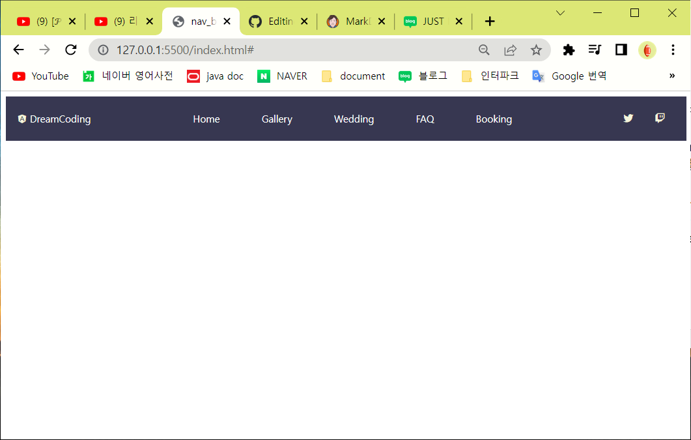Click the Twitter icon in navbar

(x=628, y=118)
